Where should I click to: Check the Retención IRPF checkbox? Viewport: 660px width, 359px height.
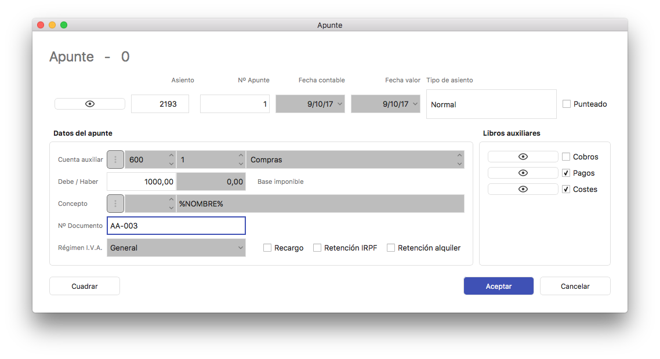coord(317,248)
